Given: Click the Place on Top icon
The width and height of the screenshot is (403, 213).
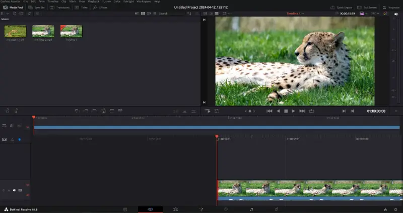Looking at the screenshot, I should (x=112, y=111).
